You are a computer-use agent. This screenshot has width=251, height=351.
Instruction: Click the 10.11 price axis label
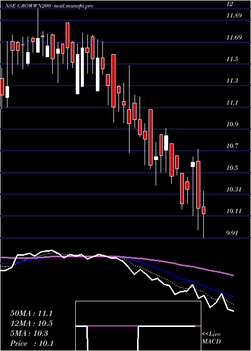234,211
